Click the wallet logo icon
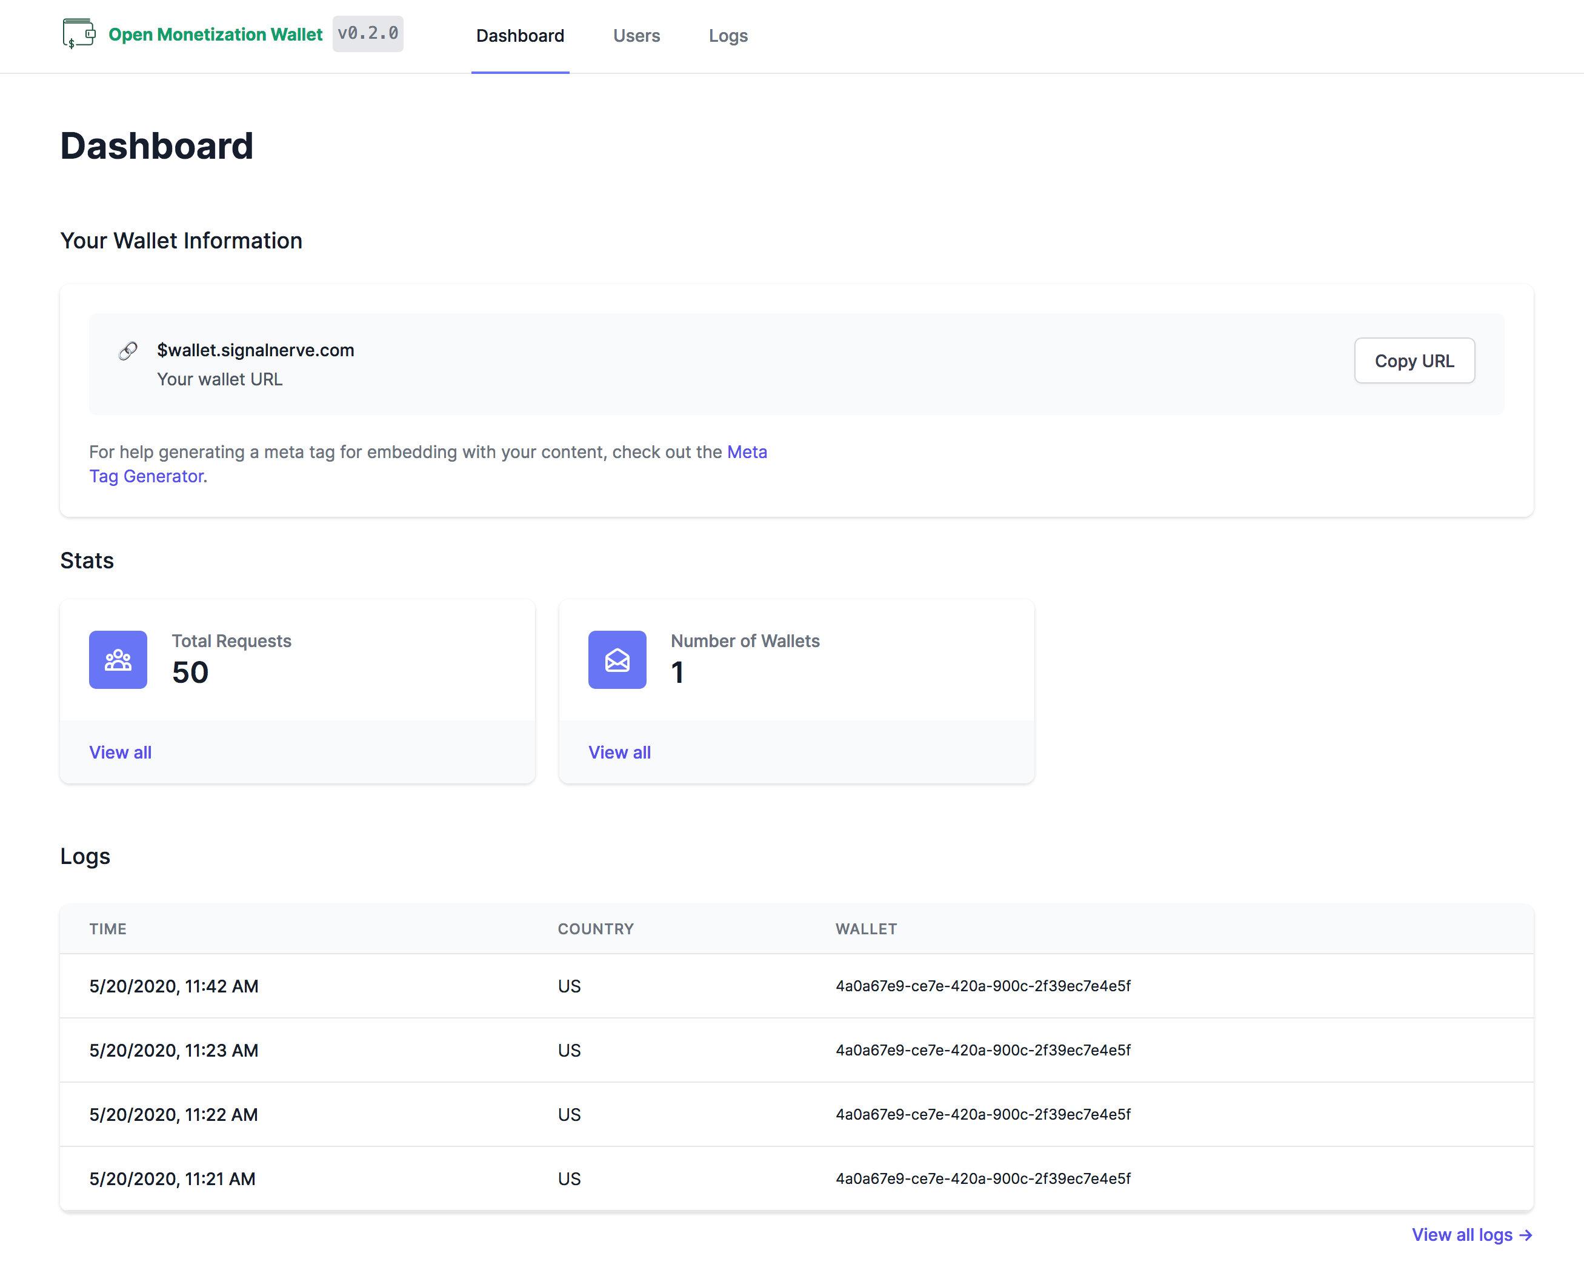The image size is (1584, 1276). [79, 34]
